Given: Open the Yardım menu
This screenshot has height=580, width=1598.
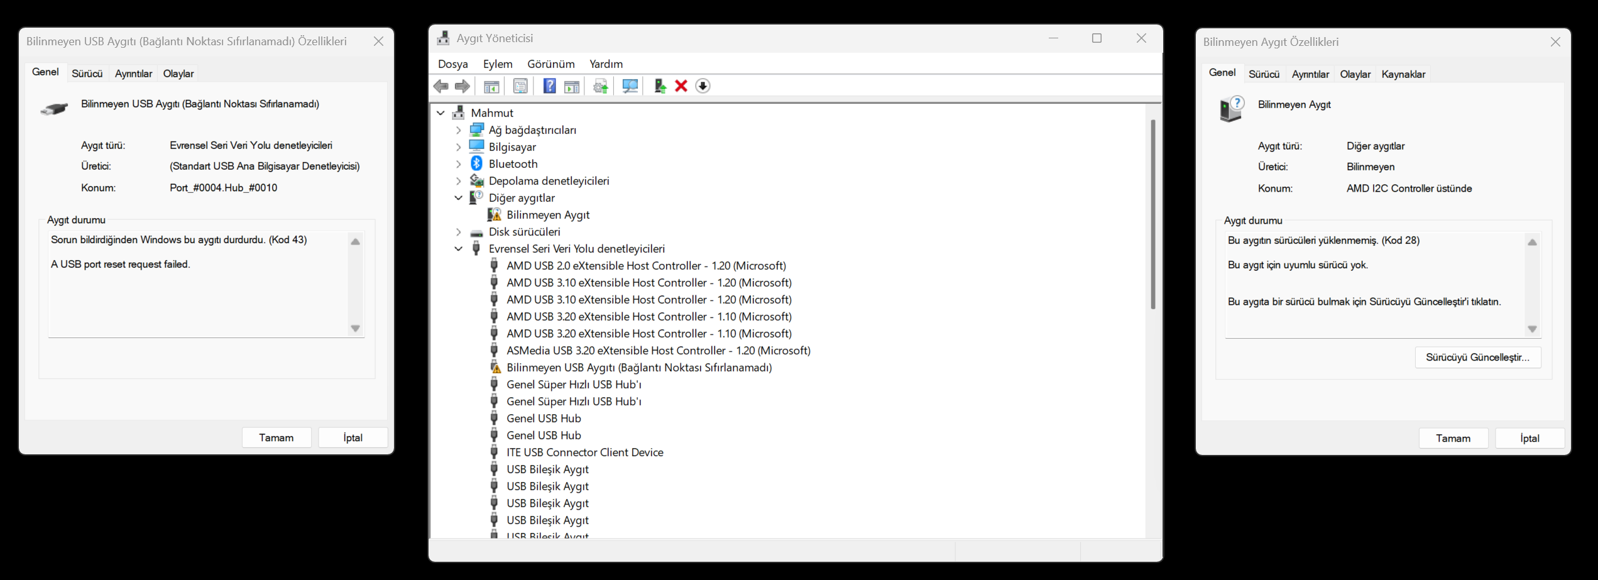Looking at the screenshot, I should tap(606, 64).
